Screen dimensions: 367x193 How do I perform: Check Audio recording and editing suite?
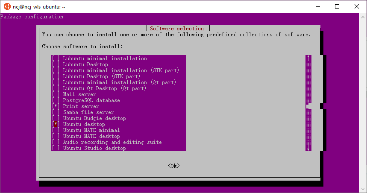click(56, 142)
